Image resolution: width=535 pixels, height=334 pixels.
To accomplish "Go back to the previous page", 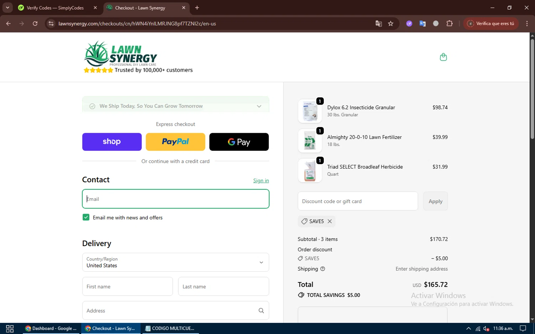I will click(x=9, y=24).
